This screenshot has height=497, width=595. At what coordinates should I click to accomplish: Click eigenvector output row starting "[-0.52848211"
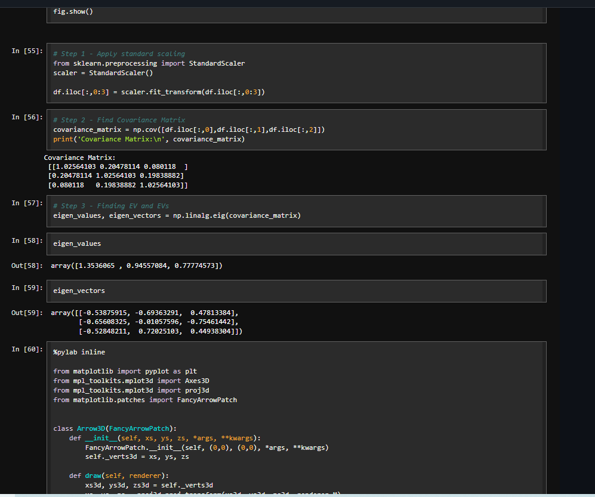pyautogui.click(x=161, y=331)
